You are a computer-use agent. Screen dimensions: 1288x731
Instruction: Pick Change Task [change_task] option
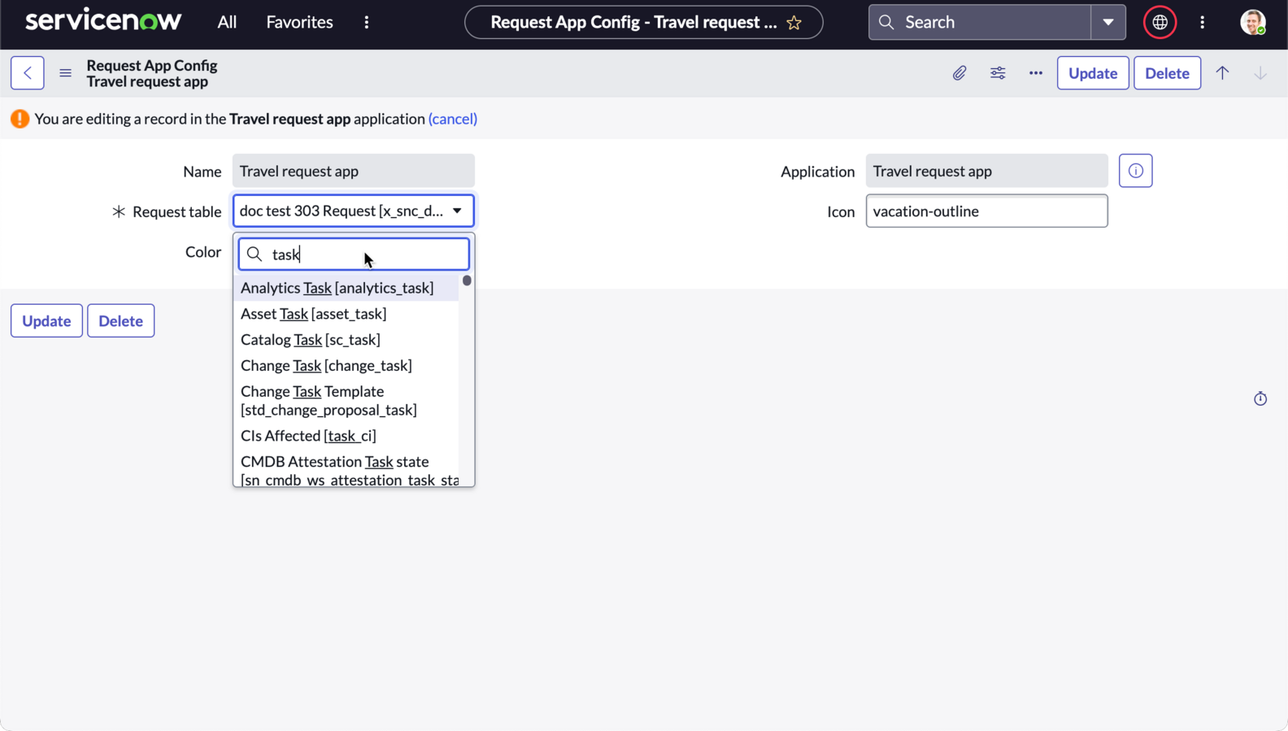pos(346,366)
